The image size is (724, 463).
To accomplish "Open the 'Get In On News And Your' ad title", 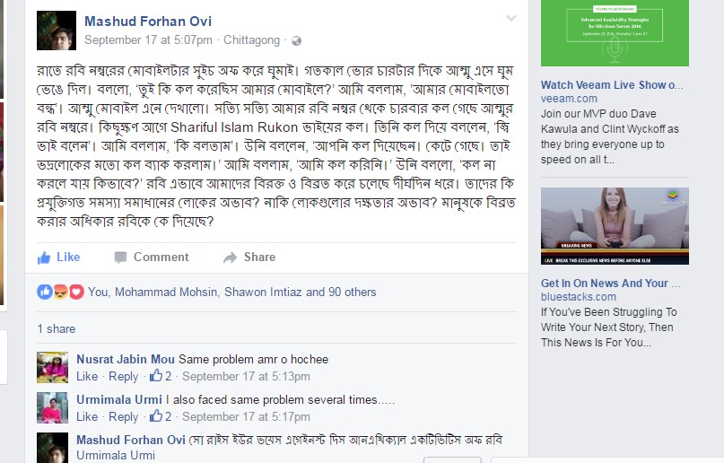I will pos(604,284).
